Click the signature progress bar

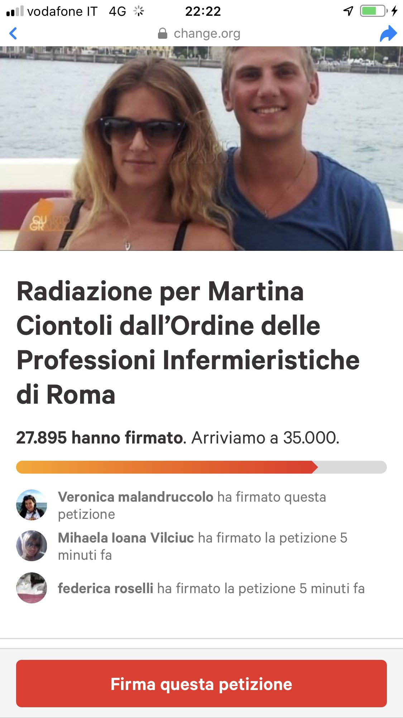[201, 467]
